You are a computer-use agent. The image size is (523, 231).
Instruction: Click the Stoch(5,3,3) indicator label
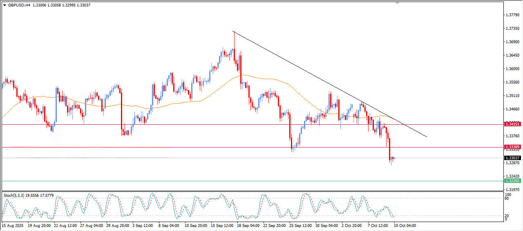[x=16, y=196]
